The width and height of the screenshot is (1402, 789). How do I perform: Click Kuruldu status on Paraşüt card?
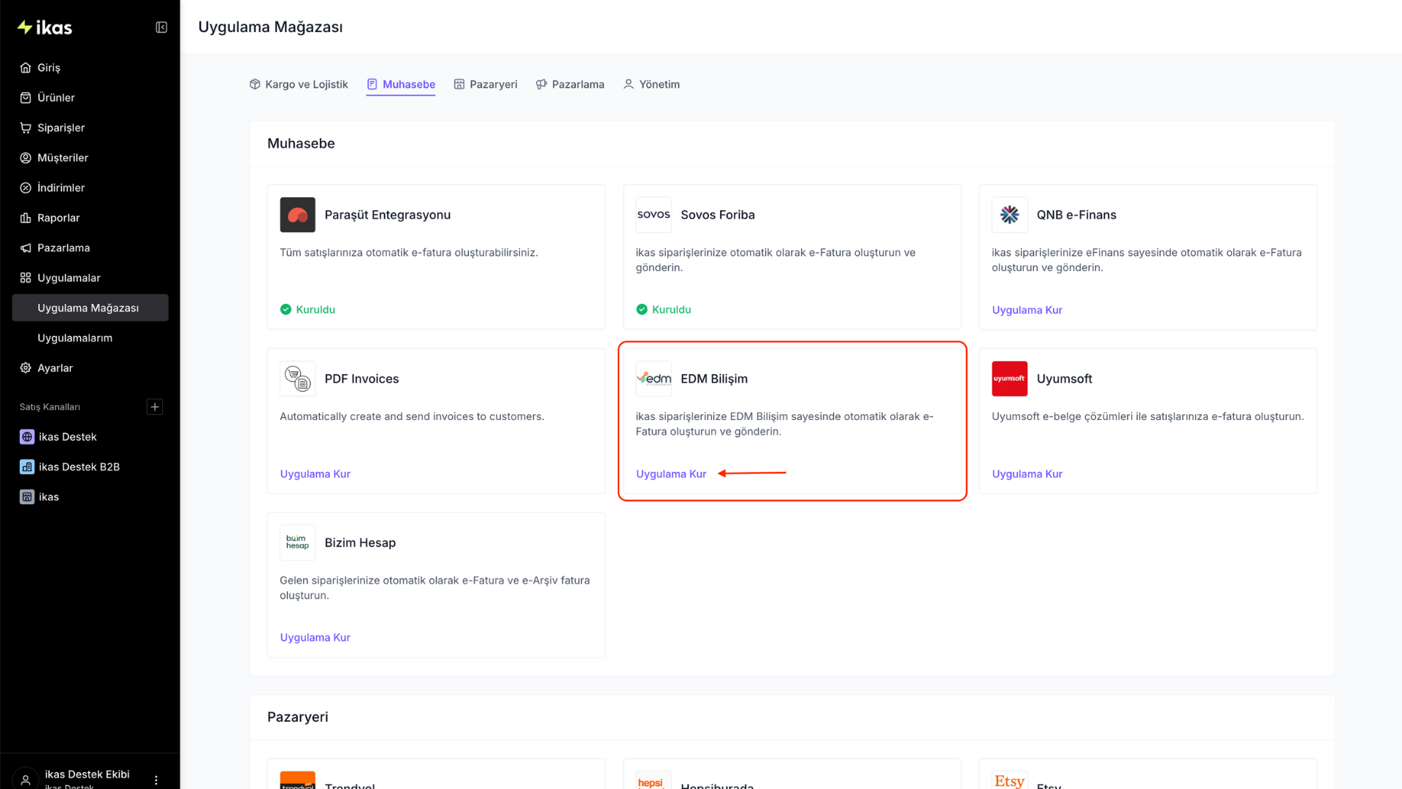[307, 309]
